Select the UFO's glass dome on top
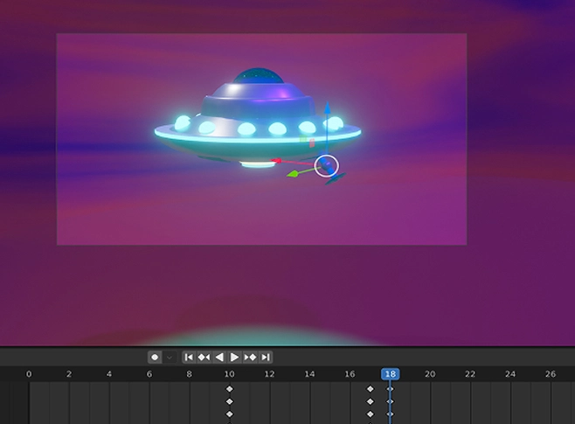The height and width of the screenshot is (424, 575). click(x=259, y=75)
